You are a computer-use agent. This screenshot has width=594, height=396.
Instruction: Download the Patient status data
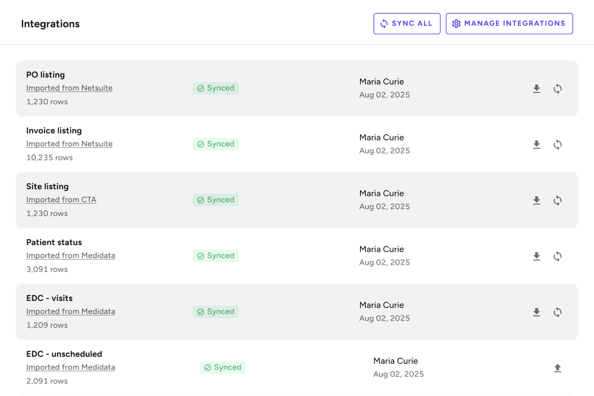[536, 256]
